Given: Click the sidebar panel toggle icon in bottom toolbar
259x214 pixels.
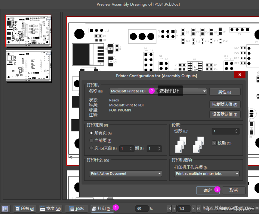Looking at the screenshot, I should point(5,209).
